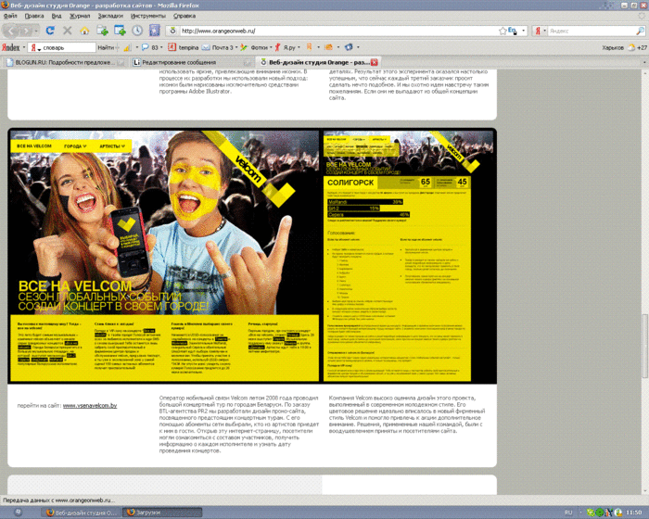
Task: Click the site favicon beside the address bar
Action: click(x=172, y=31)
